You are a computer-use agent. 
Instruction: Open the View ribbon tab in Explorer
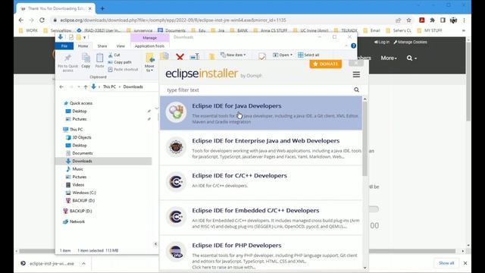120,45
